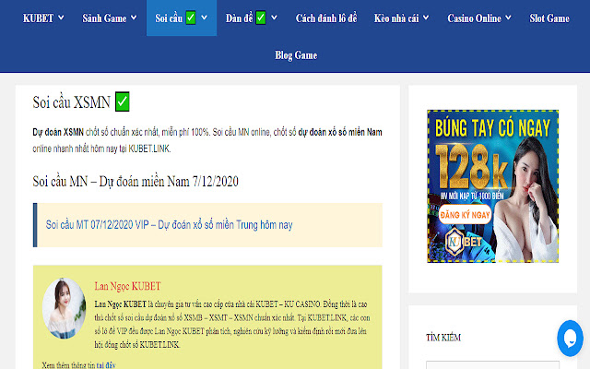Click the TÌM KIẾM sidebar heading
Viewport: 590px width, 369px height.
[443, 338]
